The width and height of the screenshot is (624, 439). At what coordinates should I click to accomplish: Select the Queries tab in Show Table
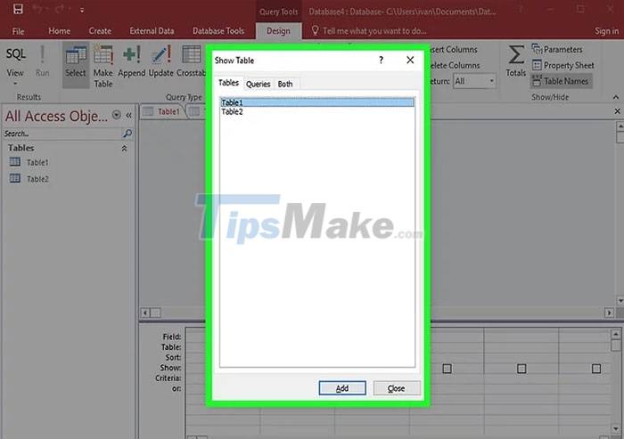(x=258, y=84)
